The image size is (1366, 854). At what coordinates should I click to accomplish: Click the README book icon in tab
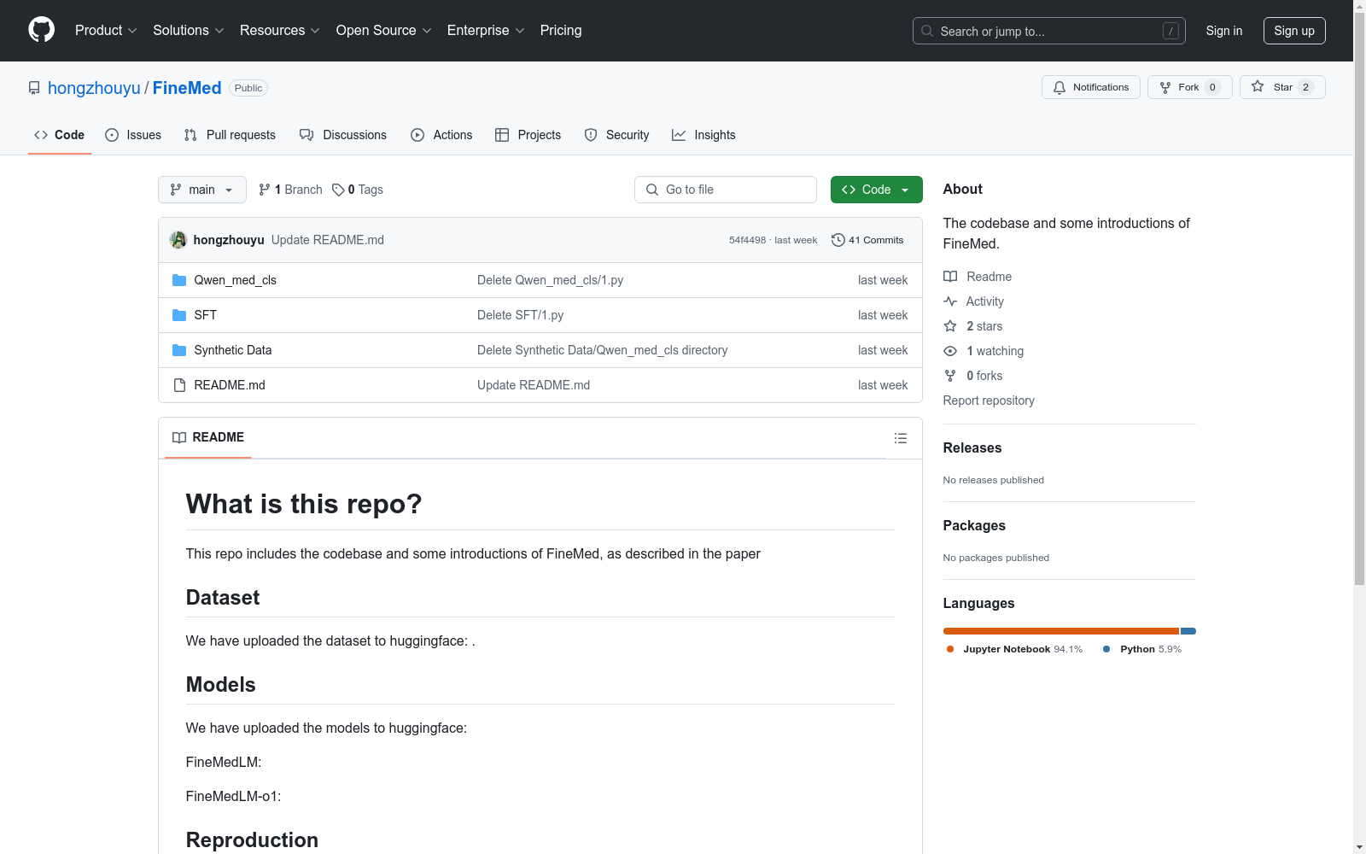tap(179, 437)
